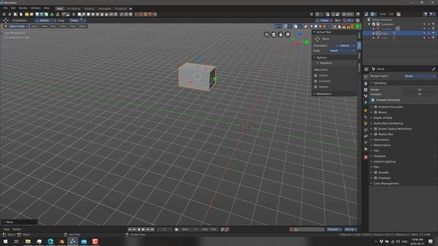Open the Quick menu in viewport header
This screenshot has width=438, height=246.
[35, 26]
